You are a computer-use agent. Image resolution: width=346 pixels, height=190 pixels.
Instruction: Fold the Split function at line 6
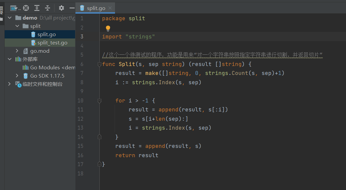[x=99, y=64]
